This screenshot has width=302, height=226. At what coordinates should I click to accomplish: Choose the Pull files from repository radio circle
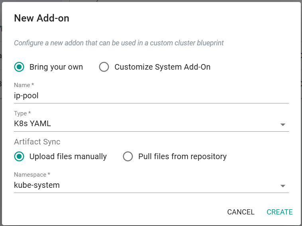pyautogui.click(x=128, y=156)
